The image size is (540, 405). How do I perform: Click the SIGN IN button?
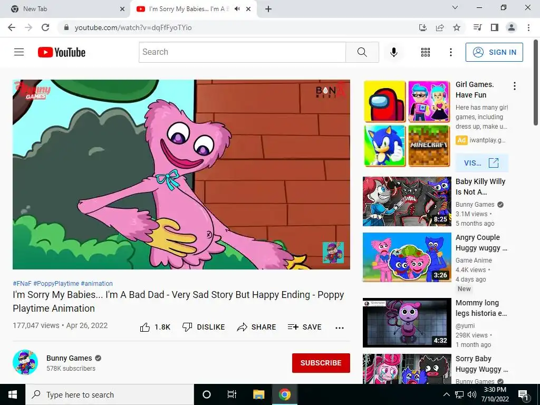pyautogui.click(x=494, y=52)
